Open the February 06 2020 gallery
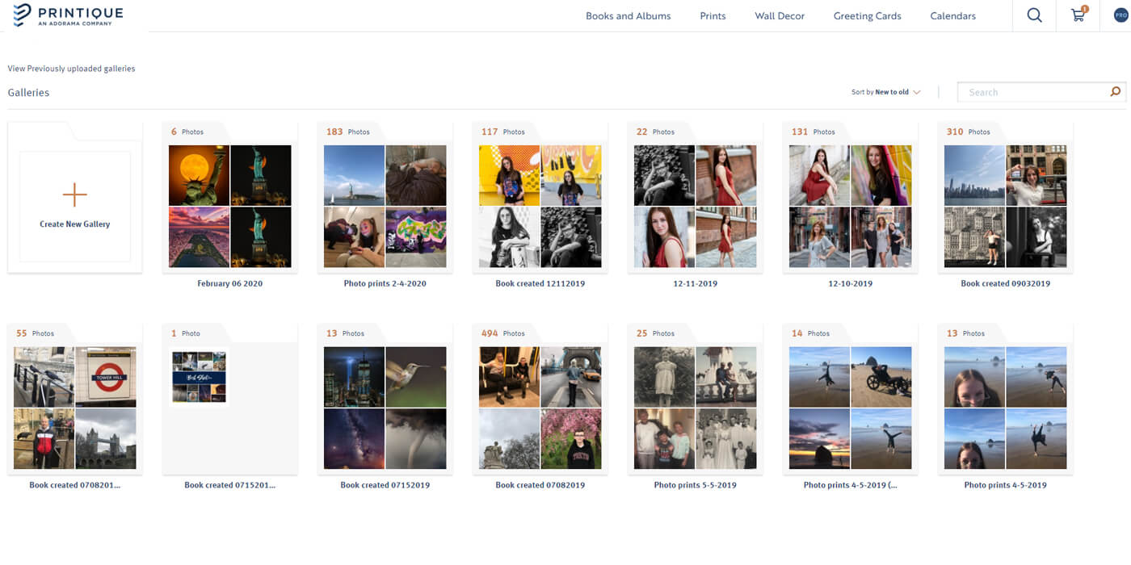 coord(229,206)
